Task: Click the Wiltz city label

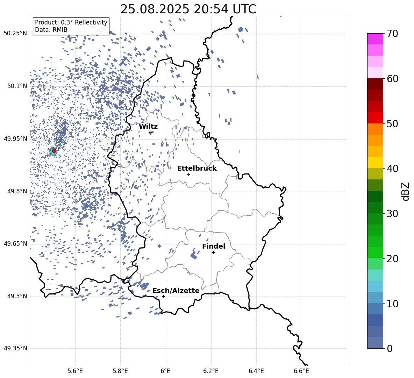Action: click(x=148, y=127)
